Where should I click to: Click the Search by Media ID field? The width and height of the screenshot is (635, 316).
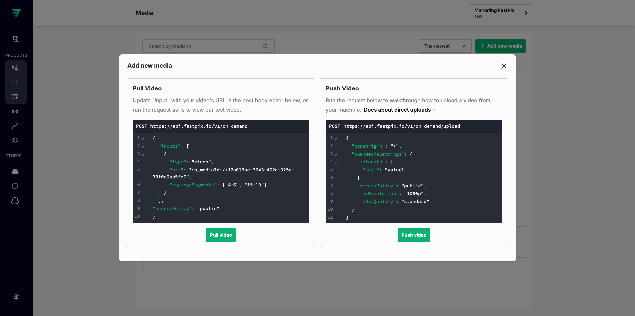click(x=203, y=46)
